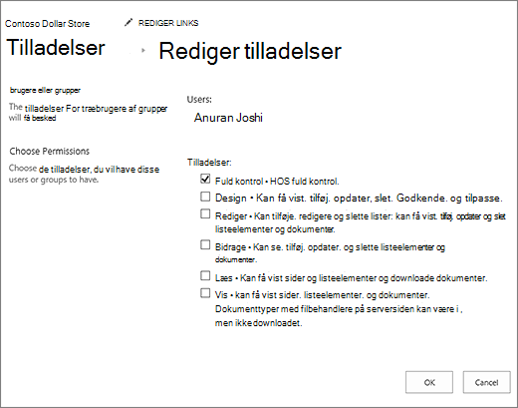The width and height of the screenshot is (518, 408).
Task: Dismiss the dialog with Cancel
Action: [486, 382]
